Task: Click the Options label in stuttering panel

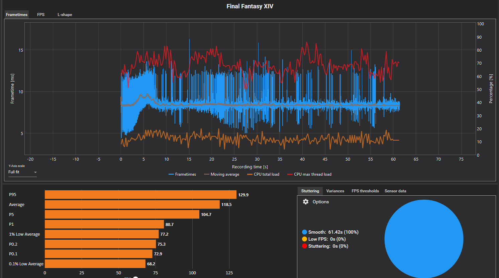Action: (x=321, y=202)
